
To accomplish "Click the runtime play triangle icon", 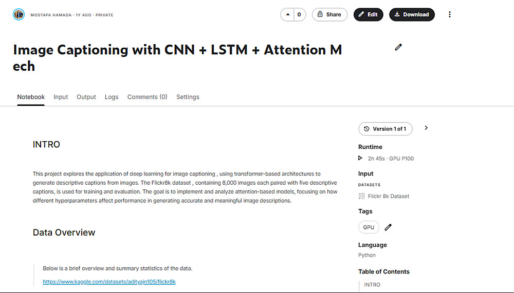I will (360, 158).
